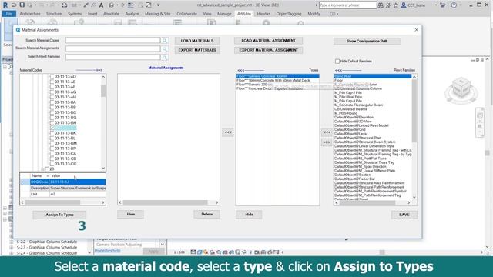The height and width of the screenshot is (277, 493).
Task: Click the Save disk icon in quick access toolbar
Action: [x=22, y=5]
